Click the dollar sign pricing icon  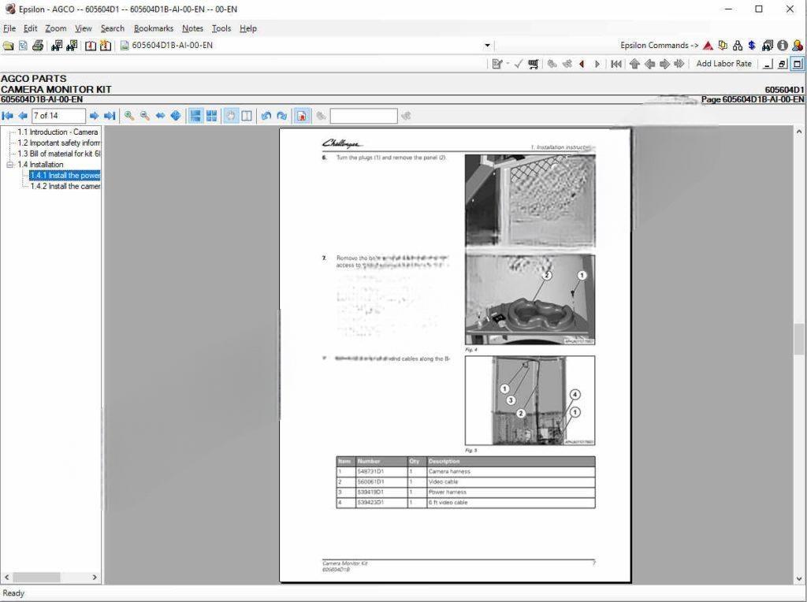tap(751, 45)
